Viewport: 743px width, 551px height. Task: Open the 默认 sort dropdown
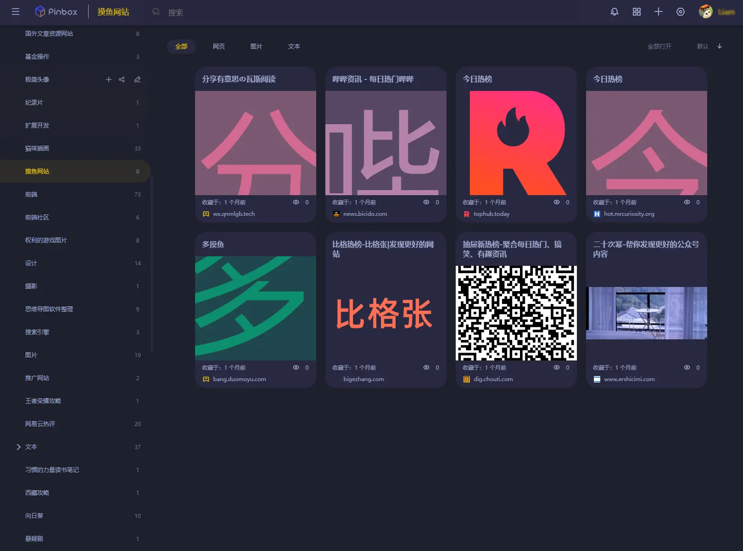[703, 46]
